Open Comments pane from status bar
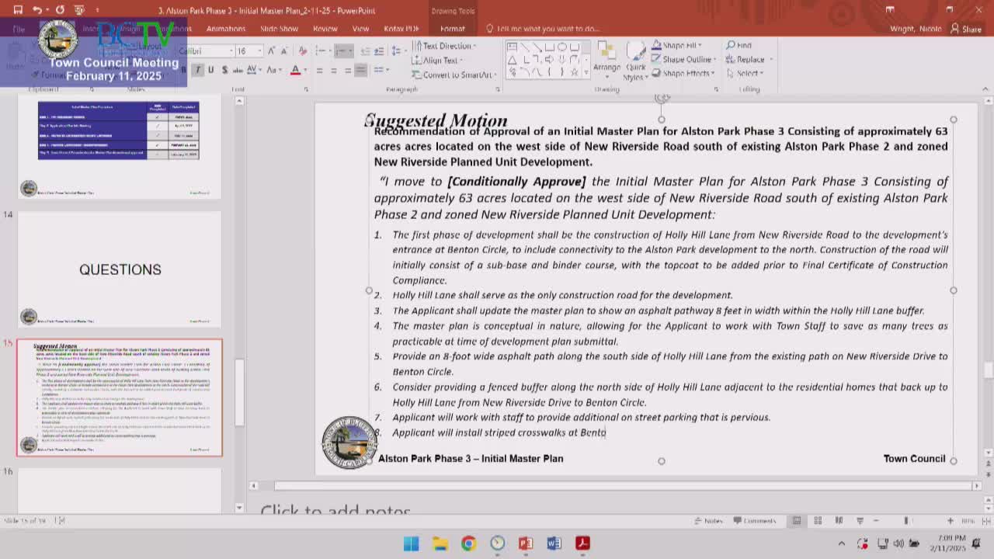994x559 pixels. point(754,521)
